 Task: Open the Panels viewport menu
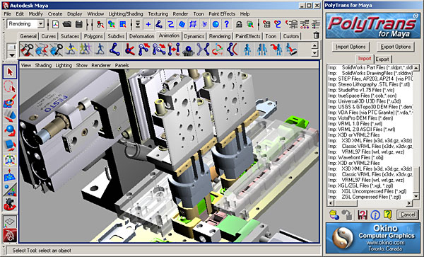click(x=122, y=65)
